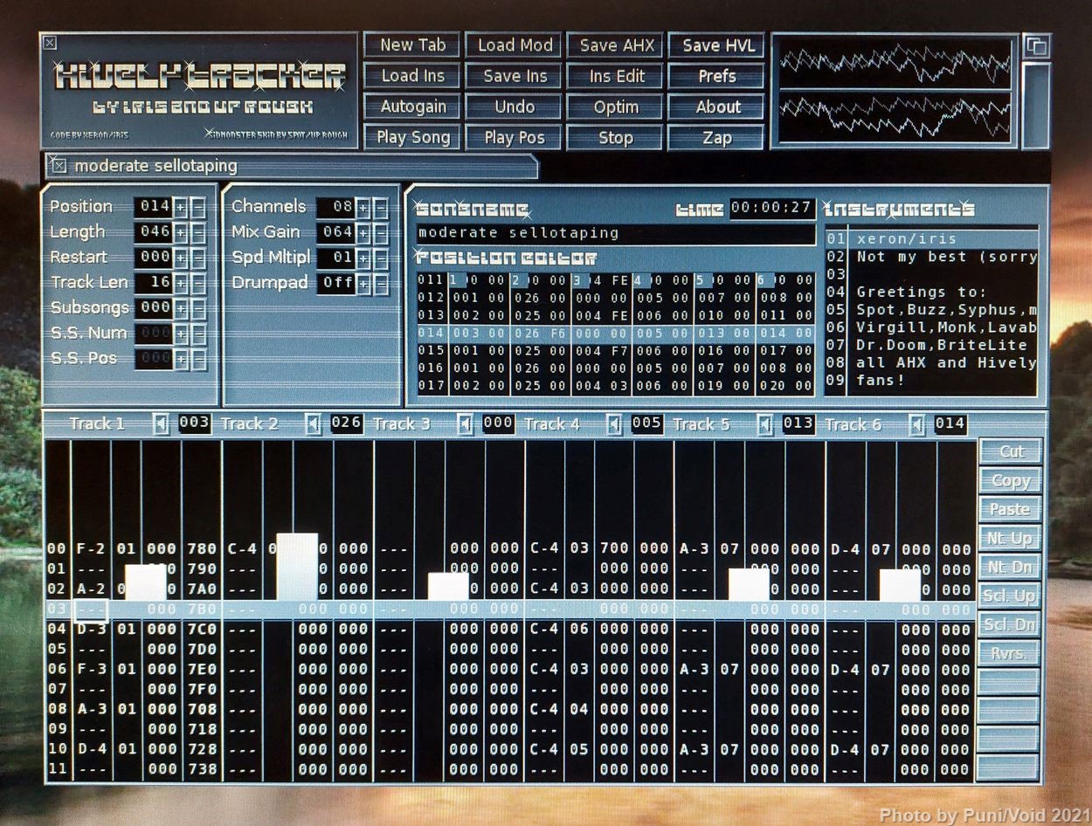Screen dimensions: 1092x826
Task: Open the instrument editor via Ins Edit
Action: [616, 76]
